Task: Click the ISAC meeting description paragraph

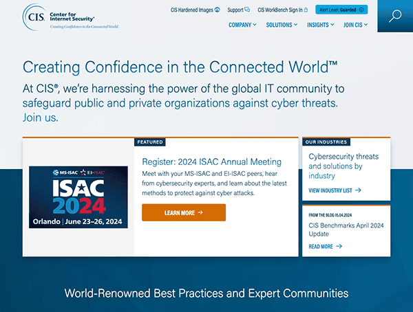Action: (214, 183)
